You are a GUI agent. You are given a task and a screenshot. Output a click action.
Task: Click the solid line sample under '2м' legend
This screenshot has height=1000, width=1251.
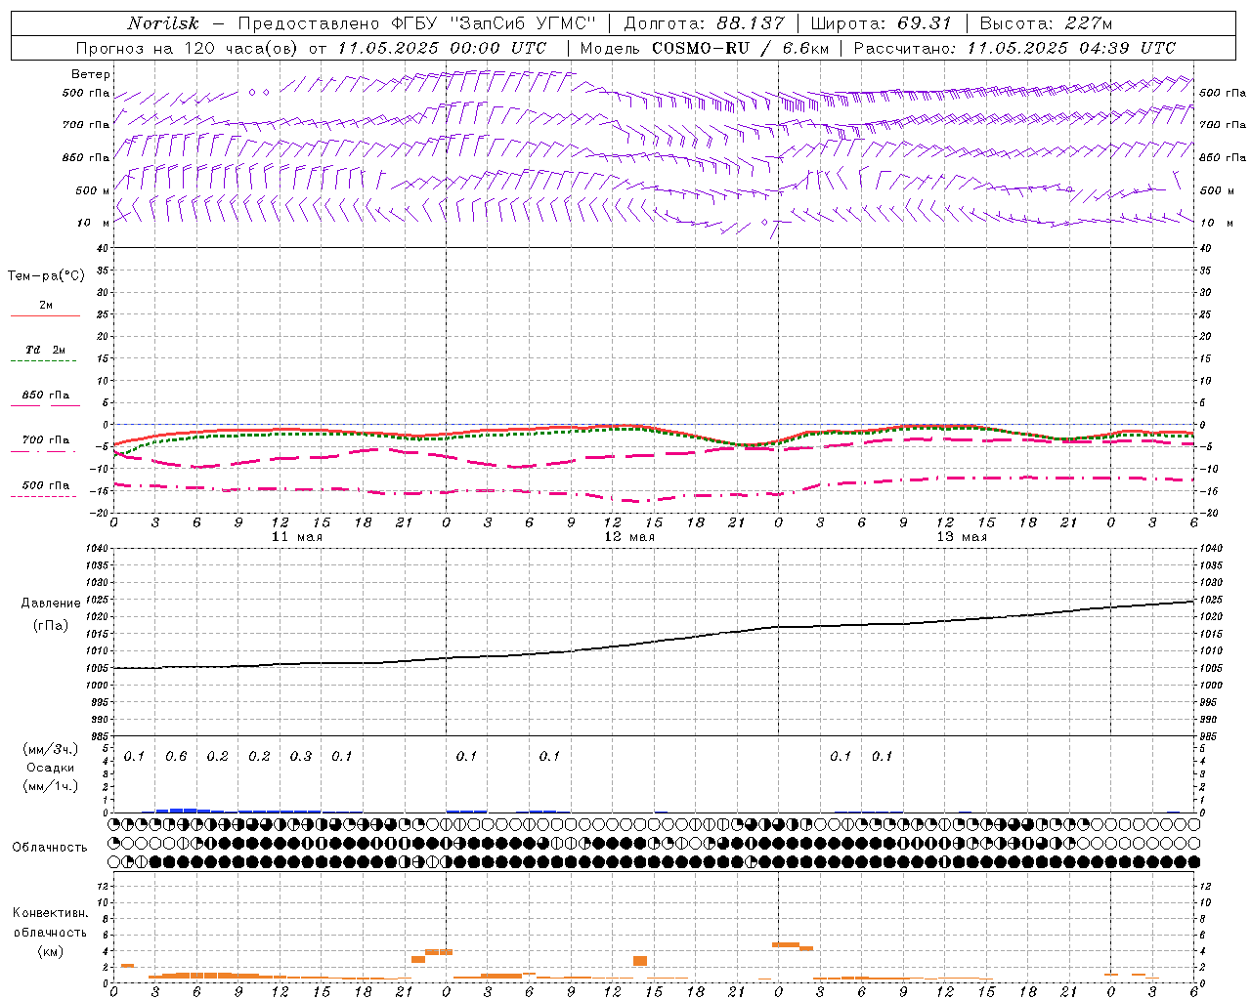(x=45, y=315)
